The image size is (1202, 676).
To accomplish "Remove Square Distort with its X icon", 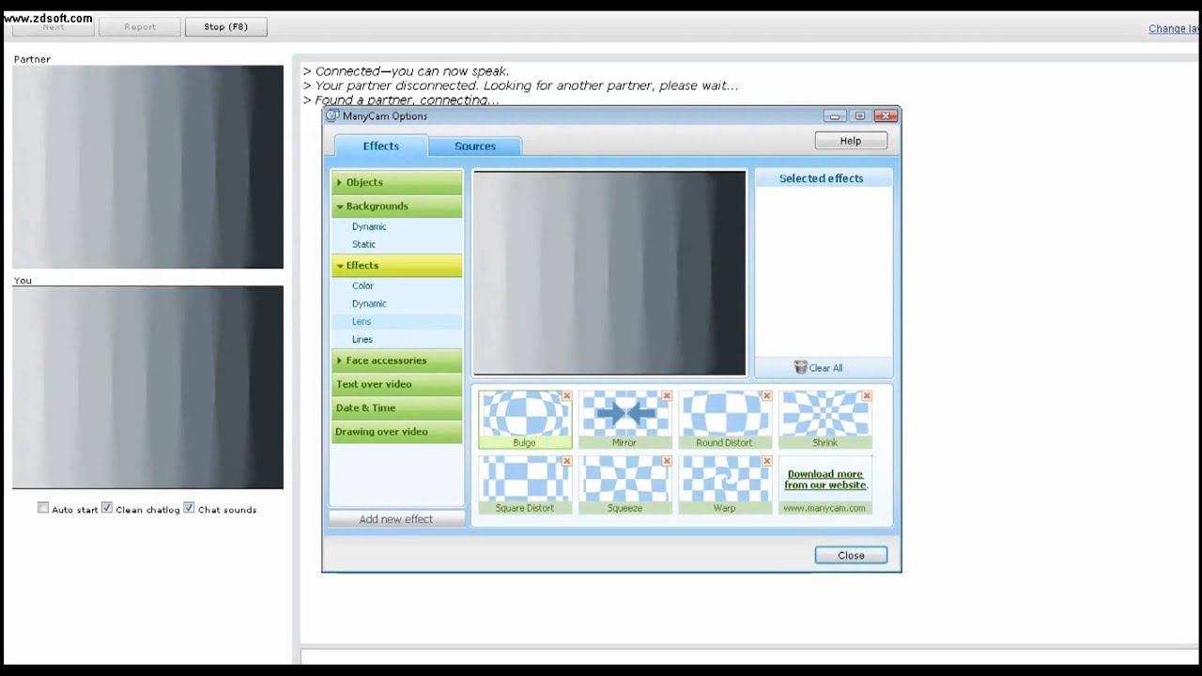I will 566,461.
